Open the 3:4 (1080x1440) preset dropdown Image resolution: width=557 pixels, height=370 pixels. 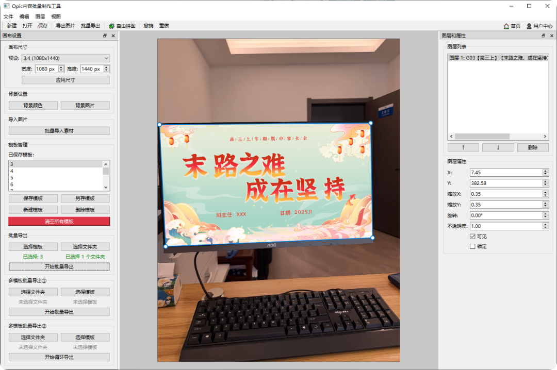pyautogui.click(x=65, y=58)
